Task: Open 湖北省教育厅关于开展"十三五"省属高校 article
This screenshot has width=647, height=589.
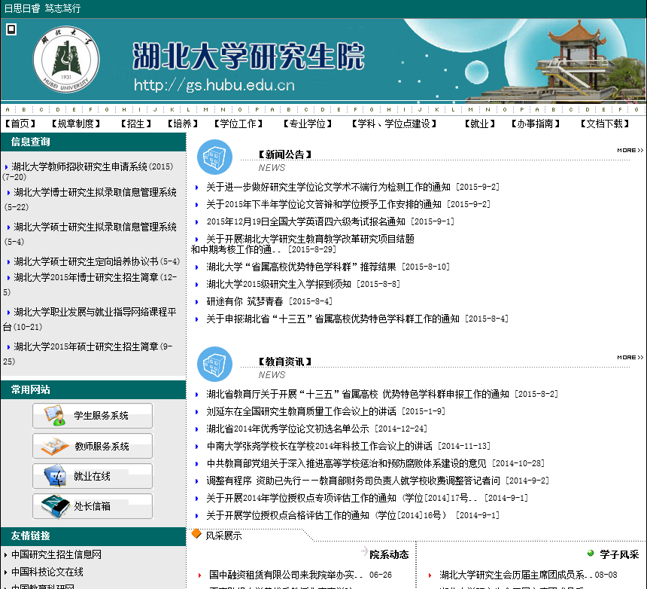Action: tap(357, 394)
